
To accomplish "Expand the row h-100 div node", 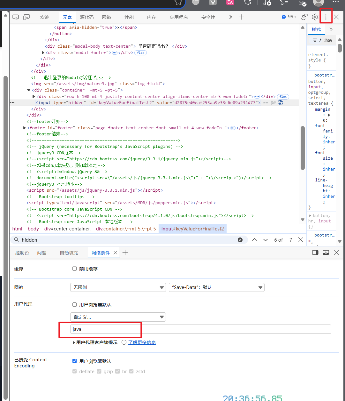I will [34, 96].
